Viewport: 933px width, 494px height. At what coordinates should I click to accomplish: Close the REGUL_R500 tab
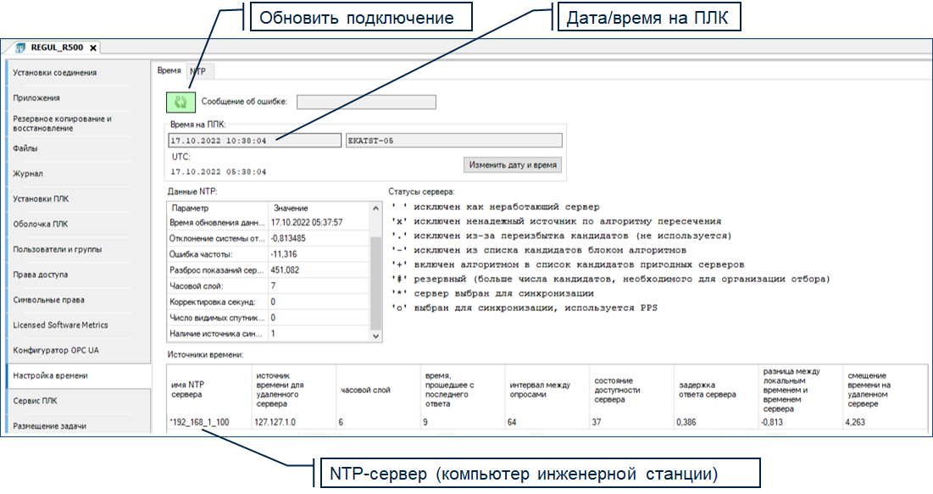click(x=93, y=47)
